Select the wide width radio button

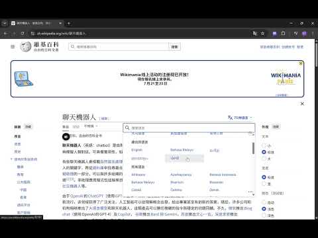pos(264,184)
